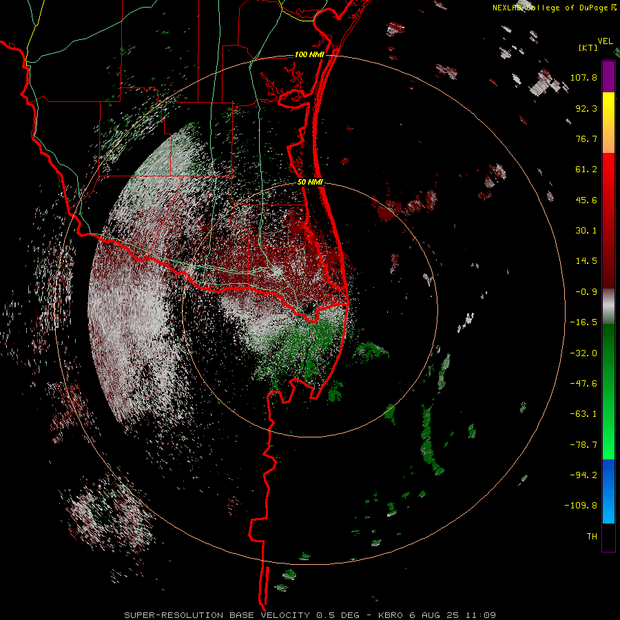Image resolution: width=620 pixels, height=620 pixels.
Task: Click the -0.9 velocity scale value
Action: pos(586,292)
